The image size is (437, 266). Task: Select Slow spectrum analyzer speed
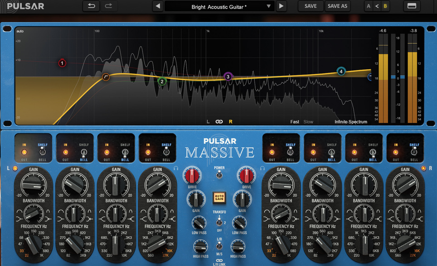point(308,122)
